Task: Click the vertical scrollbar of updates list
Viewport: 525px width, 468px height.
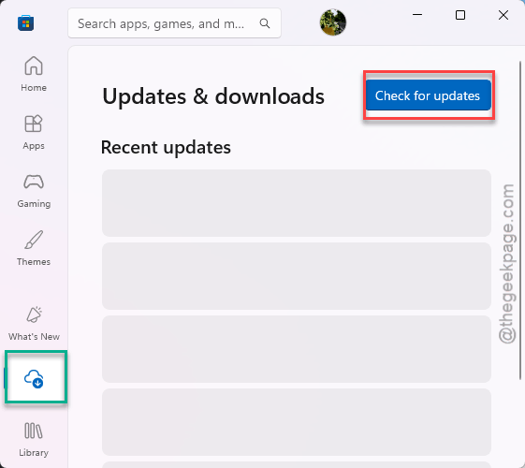Action: 520,220
